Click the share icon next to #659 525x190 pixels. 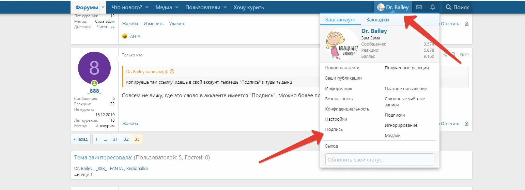coord(445,54)
